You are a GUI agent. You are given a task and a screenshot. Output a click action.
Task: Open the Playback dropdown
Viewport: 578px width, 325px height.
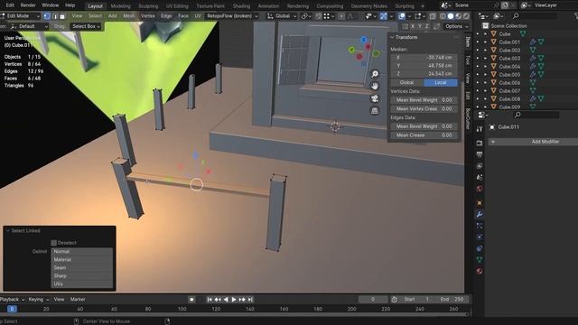click(12, 300)
